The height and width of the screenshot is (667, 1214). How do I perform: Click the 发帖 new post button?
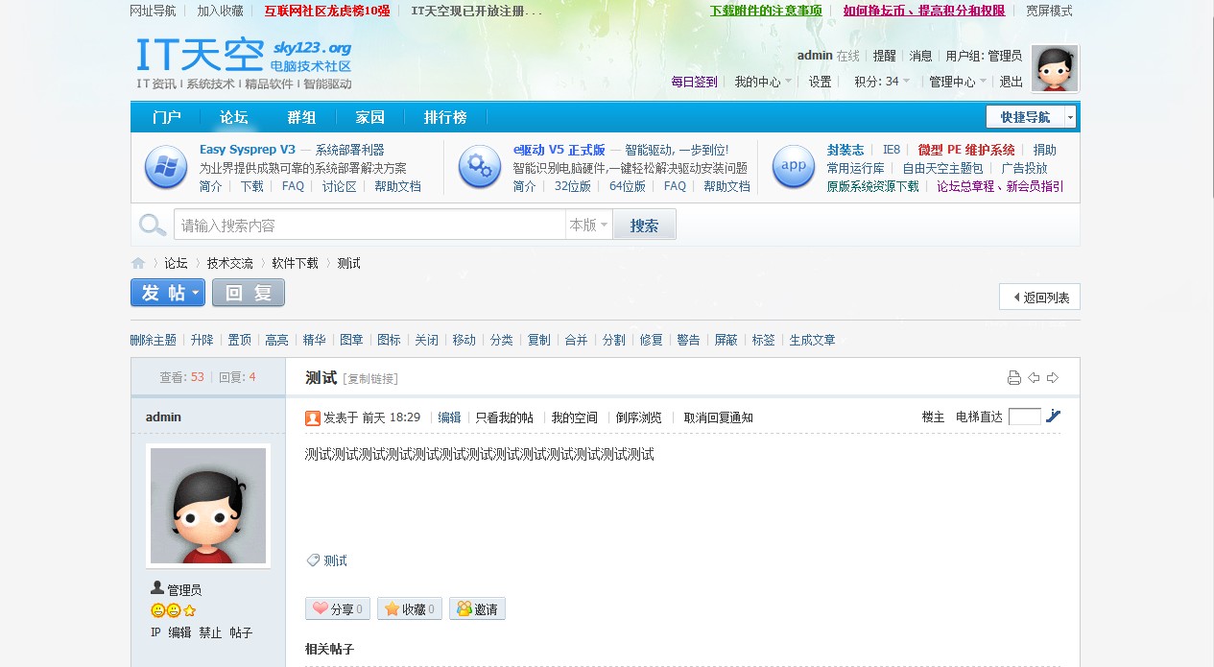(168, 293)
